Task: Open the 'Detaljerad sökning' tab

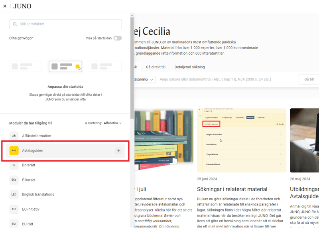Action: click(189, 67)
